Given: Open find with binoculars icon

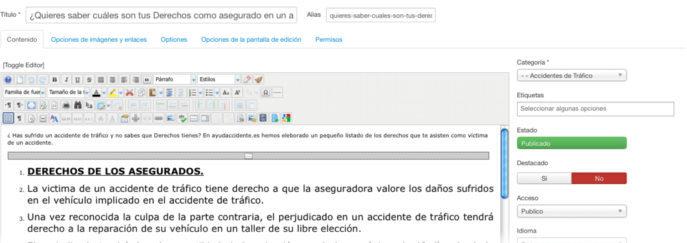Looking at the screenshot, I should point(78,105).
